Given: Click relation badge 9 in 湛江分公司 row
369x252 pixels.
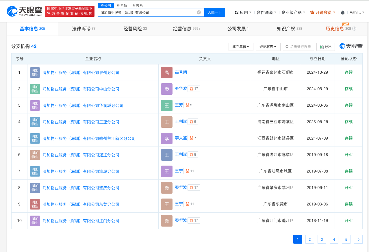Looking at the screenshot, I should pos(193,155).
